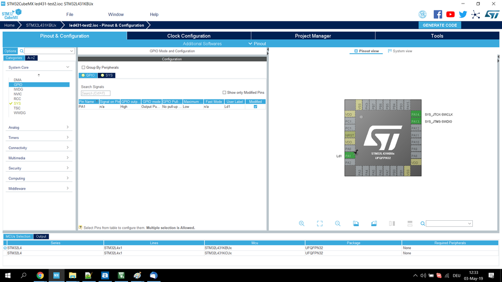Viewport: 502px width, 282px height.
Task: Expand the Computing category
Action: (67, 179)
